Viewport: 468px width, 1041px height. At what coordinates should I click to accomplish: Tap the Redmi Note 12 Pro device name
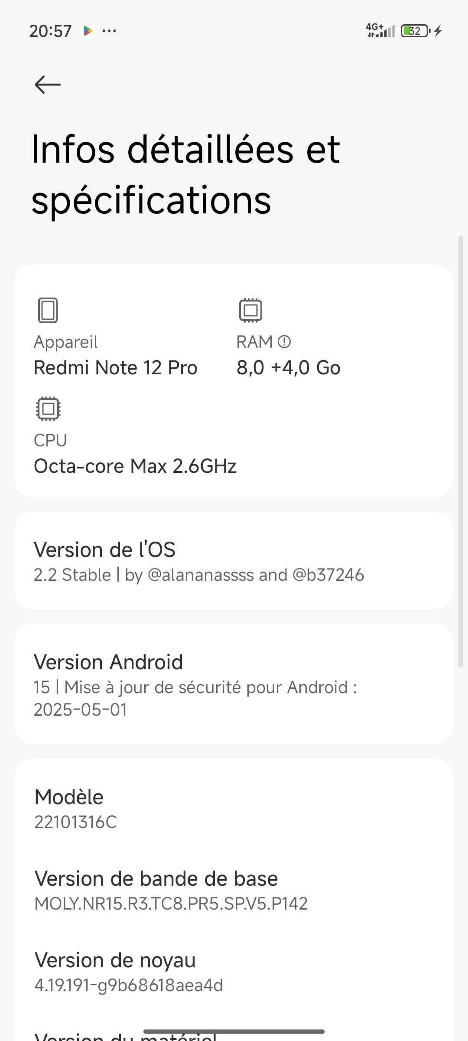pyautogui.click(x=116, y=368)
